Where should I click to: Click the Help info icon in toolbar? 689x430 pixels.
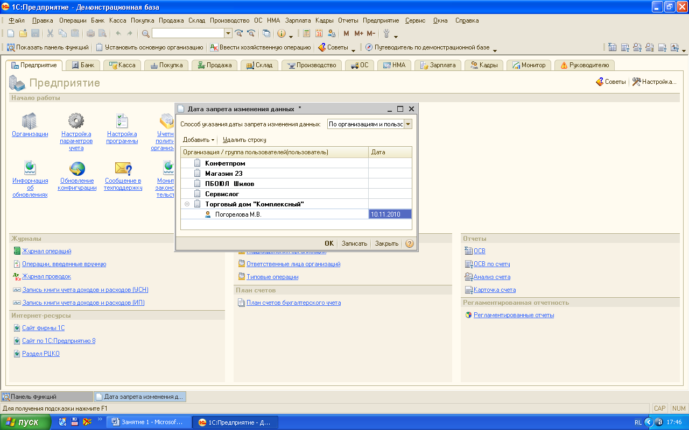282,33
